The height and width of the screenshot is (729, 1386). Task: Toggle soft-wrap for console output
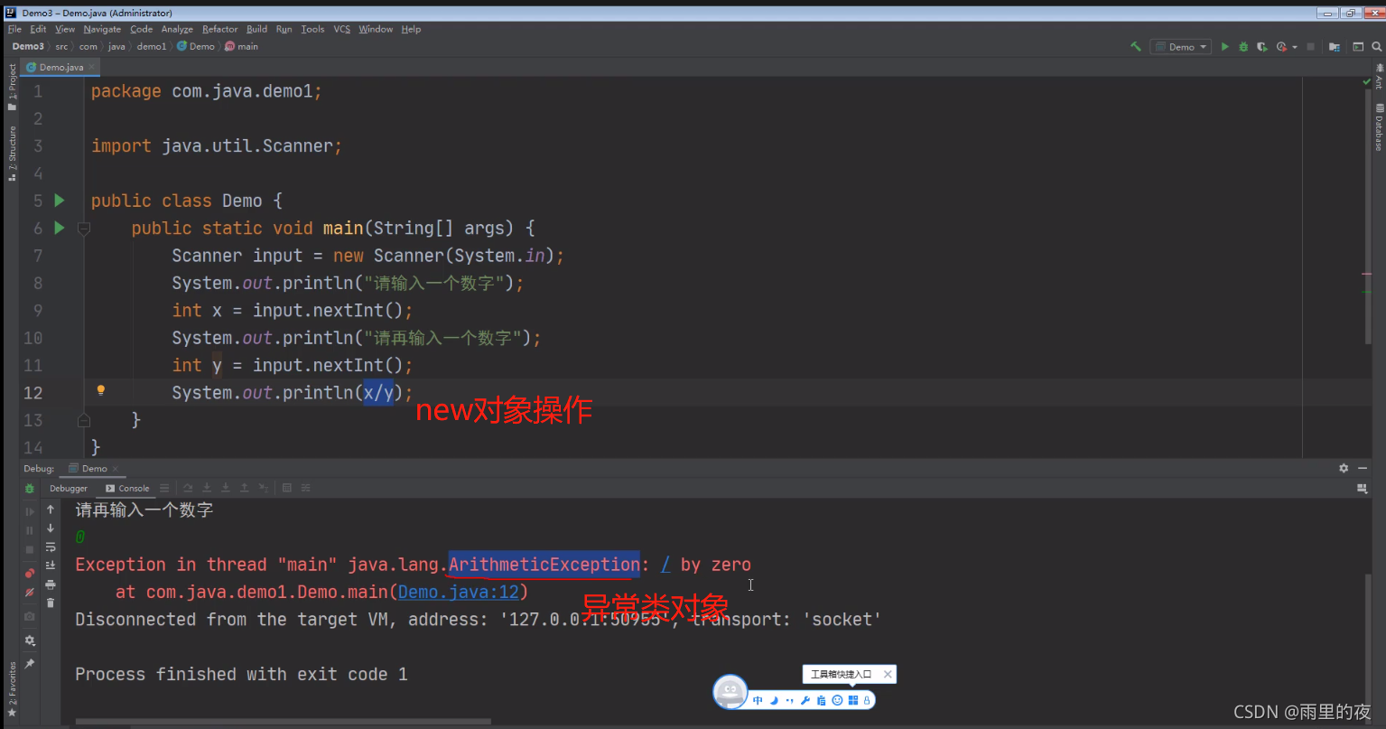pos(51,547)
